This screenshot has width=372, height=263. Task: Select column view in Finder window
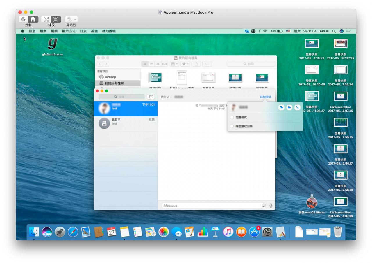[x=158, y=64]
